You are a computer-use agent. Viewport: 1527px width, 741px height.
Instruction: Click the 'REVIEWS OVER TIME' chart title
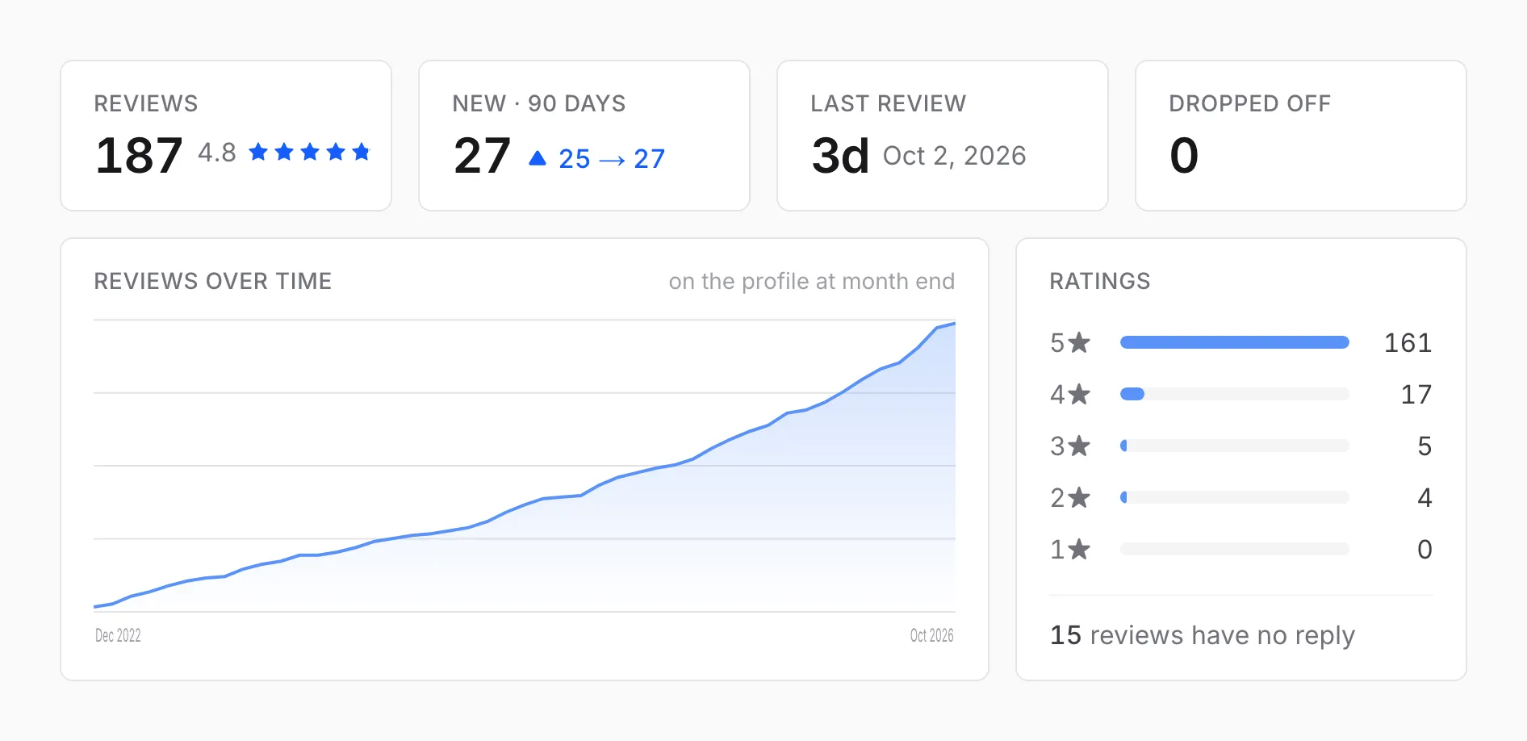coord(213,281)
